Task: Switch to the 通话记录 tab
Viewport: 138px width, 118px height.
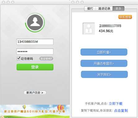Action: coord(104,9)
